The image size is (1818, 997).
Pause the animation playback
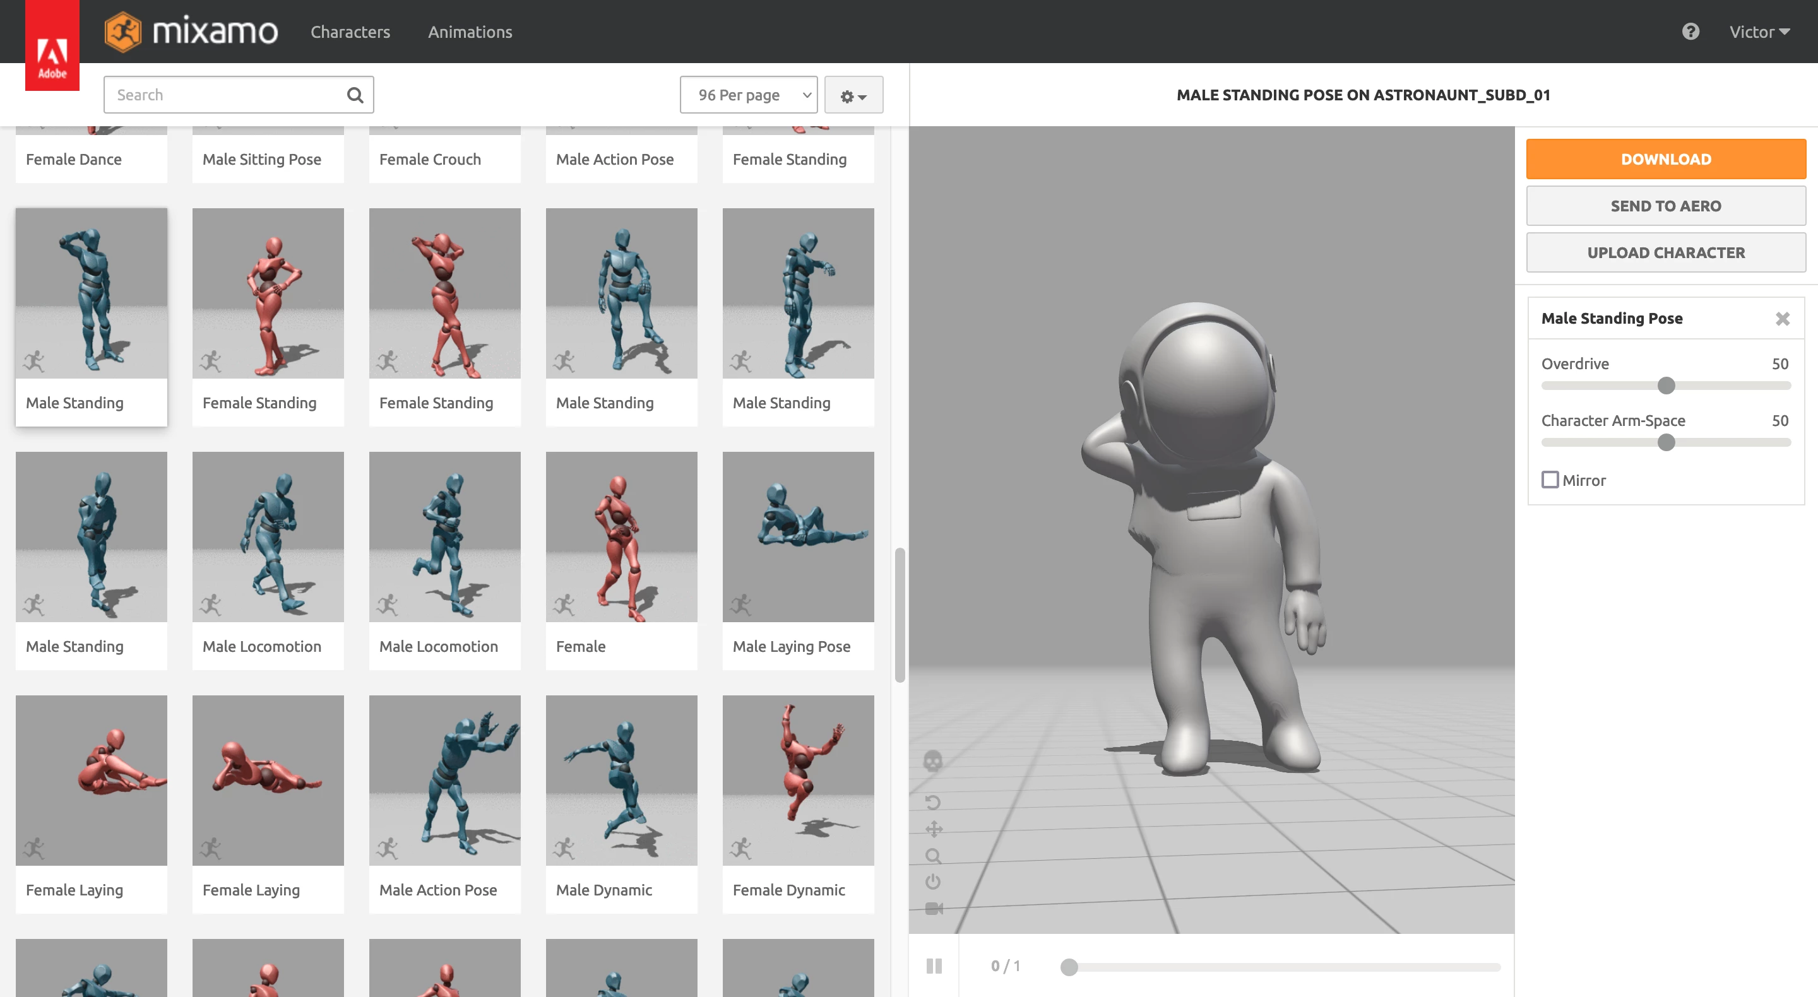pos(934,966)
